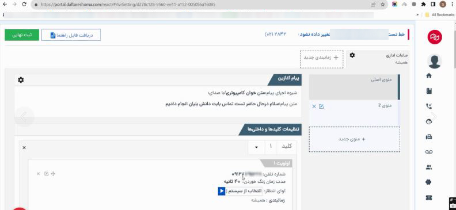Image resolution: width=456 pixels, height=210 pixels.
Task: Edit منوی 2 with pencil icon
Action: click(321, 106)
